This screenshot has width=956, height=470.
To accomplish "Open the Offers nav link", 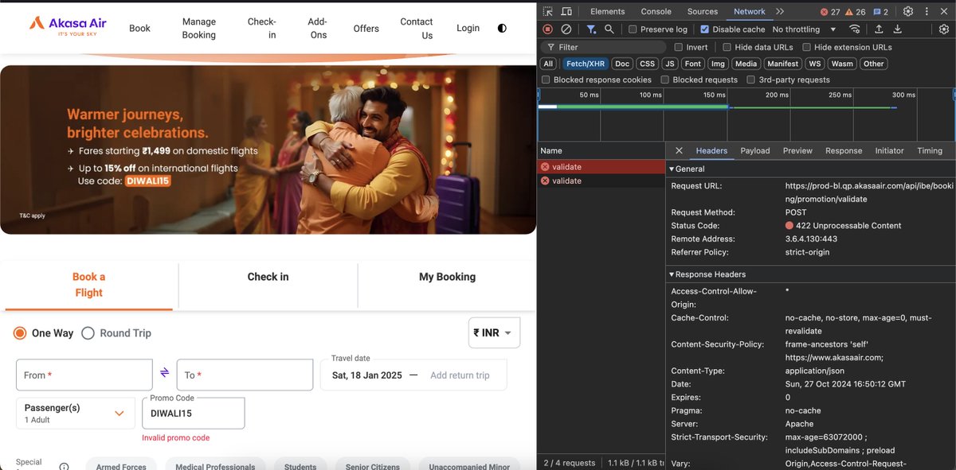I will [366, 28].
